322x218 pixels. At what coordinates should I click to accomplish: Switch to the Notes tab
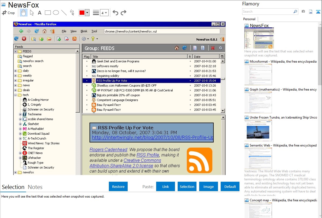point(35,187)
